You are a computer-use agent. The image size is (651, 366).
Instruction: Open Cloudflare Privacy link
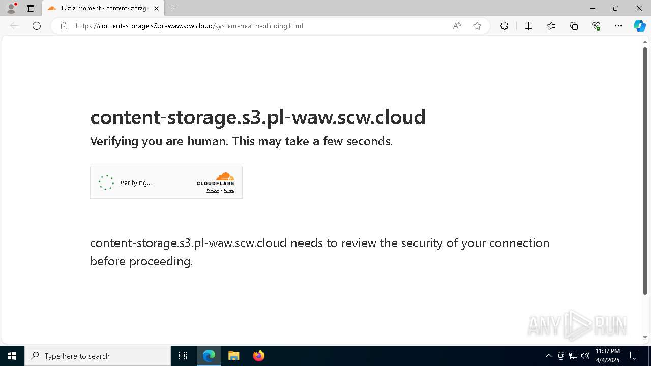(x=213, y=190)
